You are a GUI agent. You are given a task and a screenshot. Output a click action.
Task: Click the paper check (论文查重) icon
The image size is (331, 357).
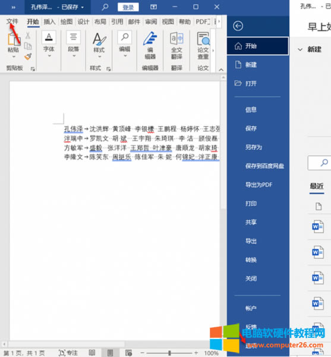[x=203, y=45]
